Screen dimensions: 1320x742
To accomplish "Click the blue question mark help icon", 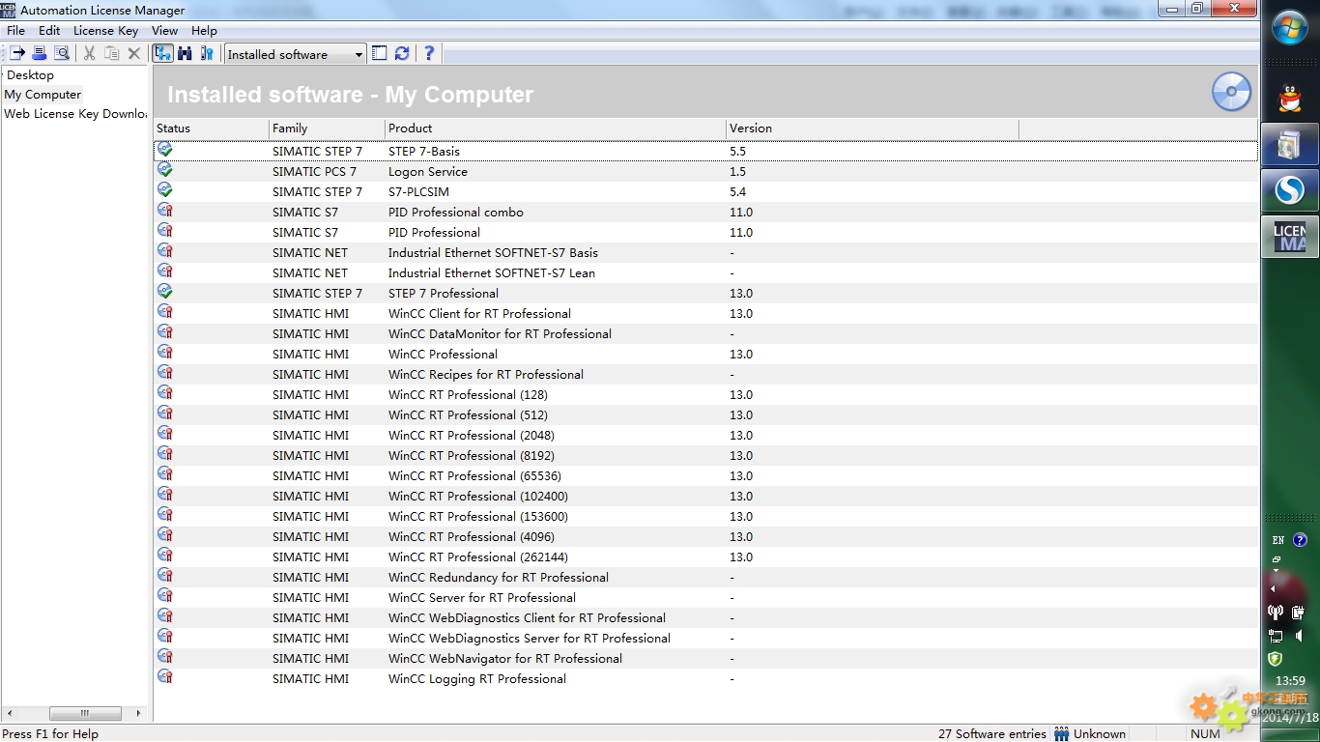I will 429,54.
